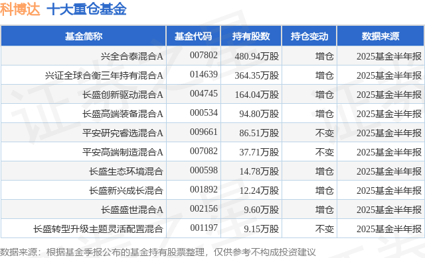The width and height of the screenshot is (425, 258).
Task: Click the 基金代码 column header
Action: tap(193, 36)
